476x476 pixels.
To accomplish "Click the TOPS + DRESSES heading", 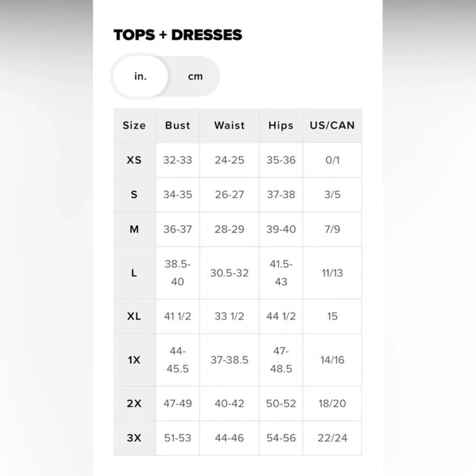I will tap(178, 35).
